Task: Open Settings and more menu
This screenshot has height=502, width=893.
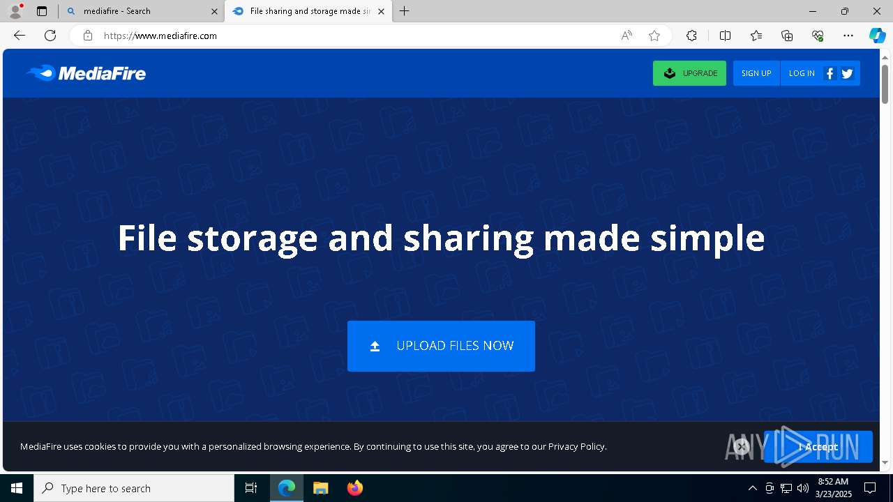Action: tap(848, 36)
